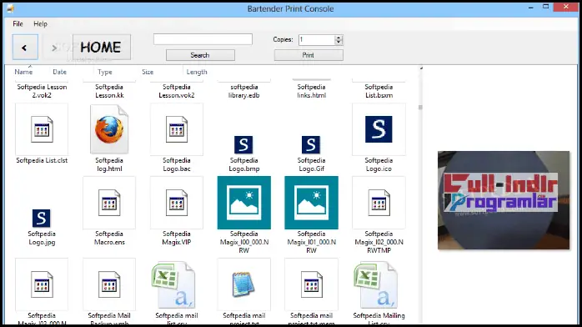Select the Softpedia Magix_I02_000.NRWTMP file icon

(x=379, y=203)
